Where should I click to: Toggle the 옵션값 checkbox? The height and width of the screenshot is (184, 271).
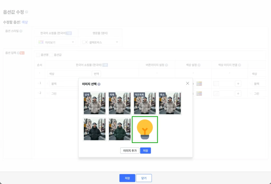pyautogui.click(x=51, y=55)
